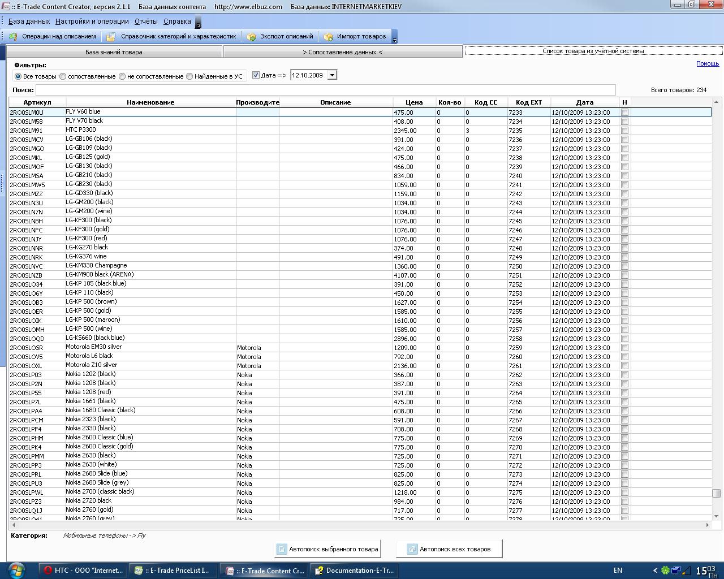Select the row LG-KP 500 (brown)
This screenshot has height=579, width=724.
360,303
